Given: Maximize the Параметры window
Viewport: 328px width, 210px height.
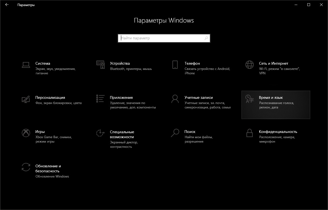Looking at the screenshot, I should [x=309, y=5].
